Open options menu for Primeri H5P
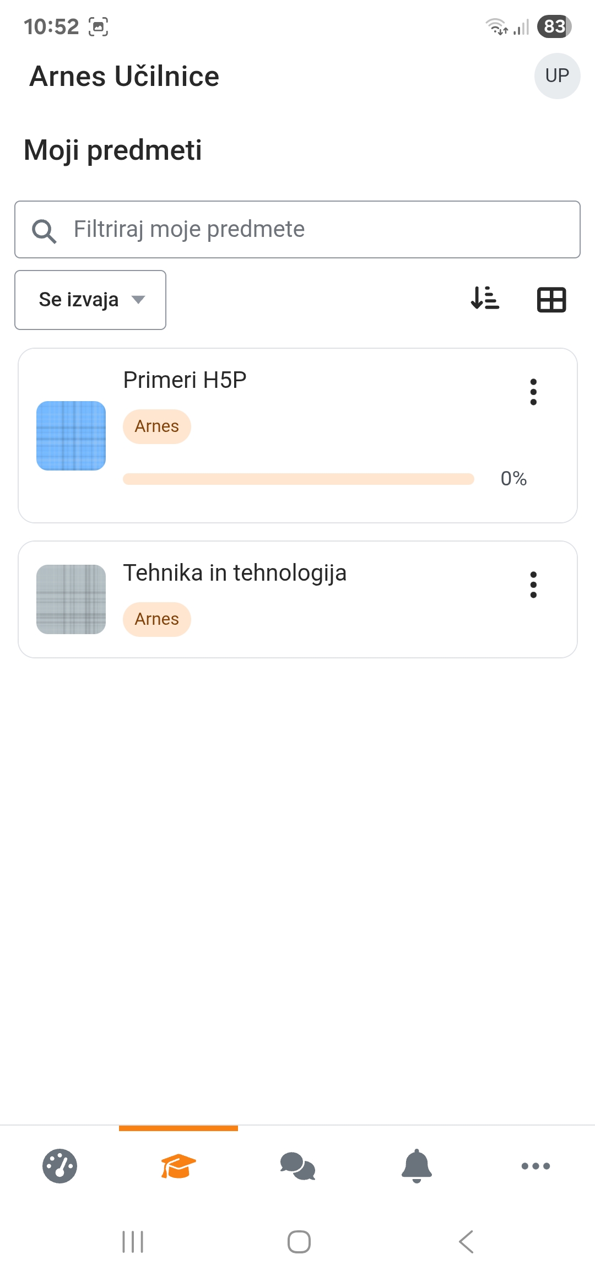 pos(533,392)
